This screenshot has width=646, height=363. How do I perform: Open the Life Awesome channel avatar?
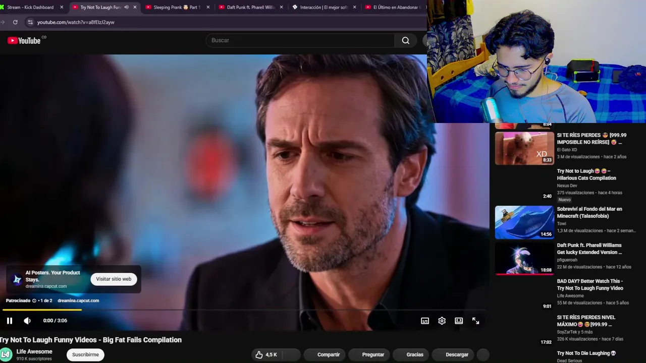6,354
